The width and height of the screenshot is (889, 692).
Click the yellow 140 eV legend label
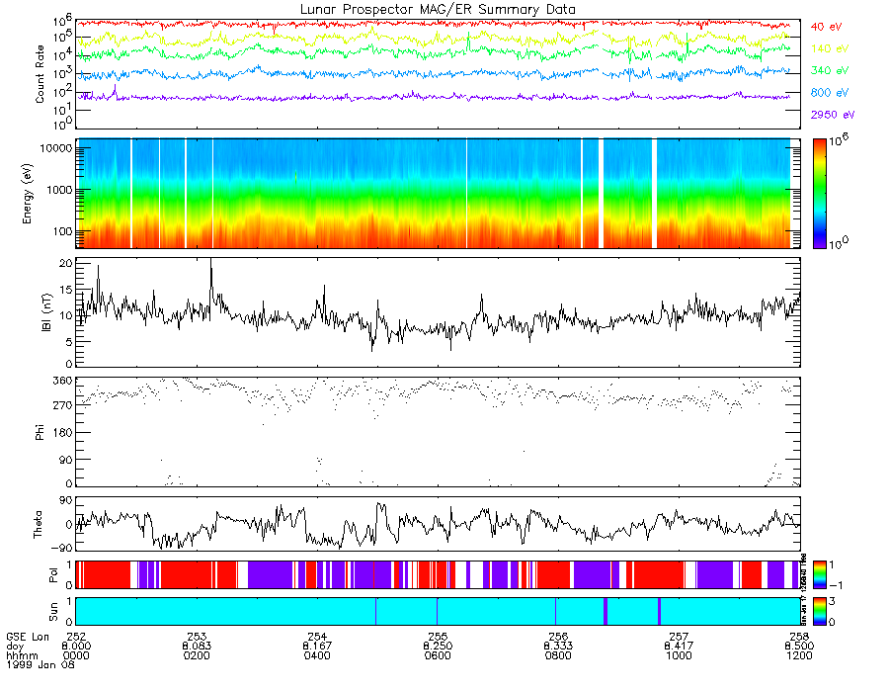tap(829, 48)
